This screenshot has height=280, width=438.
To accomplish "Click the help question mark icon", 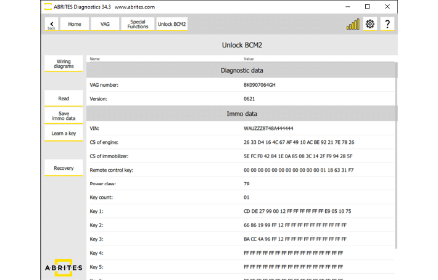I will (x=387, y=24).
